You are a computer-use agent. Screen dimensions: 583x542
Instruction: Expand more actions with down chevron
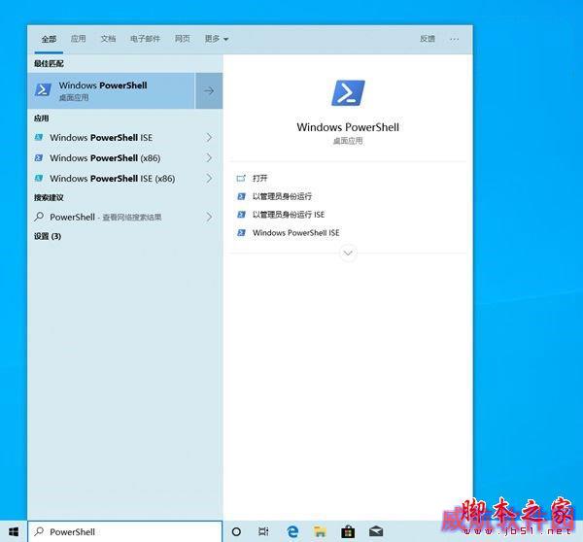(x=348, y=254)
